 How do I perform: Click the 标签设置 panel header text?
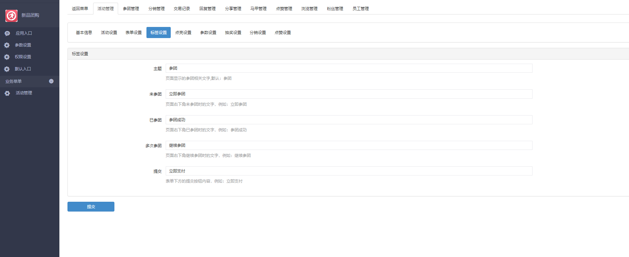click(x=80, y=54)
